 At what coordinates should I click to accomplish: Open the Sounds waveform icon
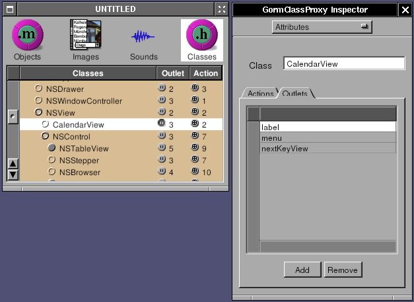tap(143, 36)
